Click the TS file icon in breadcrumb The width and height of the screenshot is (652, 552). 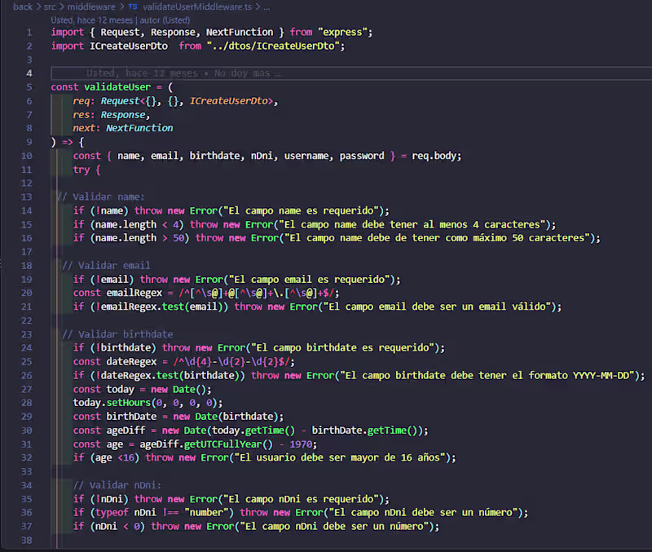pos(133,7)
